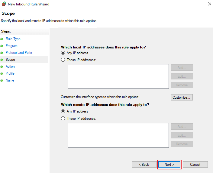Click the green bullet beside Name
This screenshot has width=213, height=173.
click(2, 80)
